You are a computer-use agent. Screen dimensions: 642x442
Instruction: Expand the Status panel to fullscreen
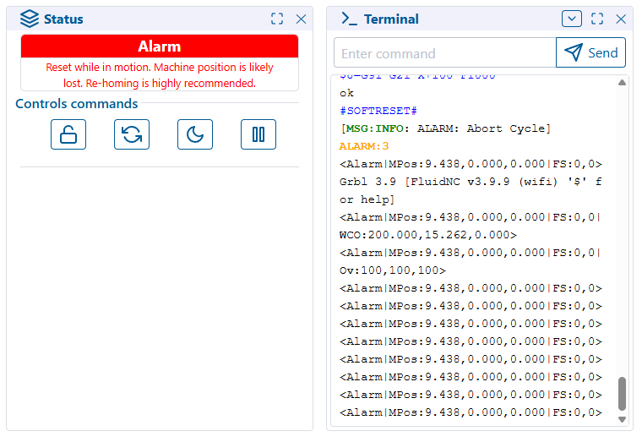click(x=277, y=19)
